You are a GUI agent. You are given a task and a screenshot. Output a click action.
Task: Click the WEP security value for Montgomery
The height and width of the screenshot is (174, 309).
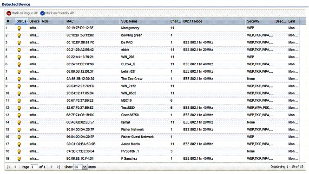(250, 28)
